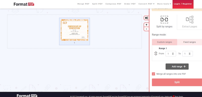Choose the Split by ranges icon
Image resolution: width=202 pixels, height=97 pixels.
tap(164, 20)
